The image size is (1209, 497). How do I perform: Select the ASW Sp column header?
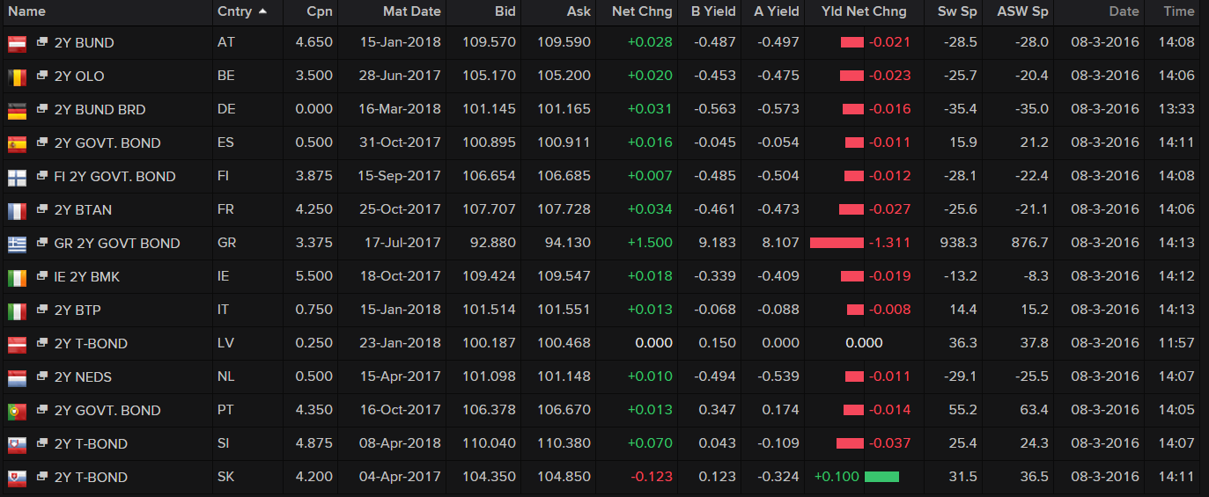coord(1022,11)
